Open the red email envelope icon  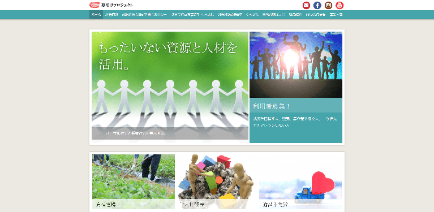306,5
